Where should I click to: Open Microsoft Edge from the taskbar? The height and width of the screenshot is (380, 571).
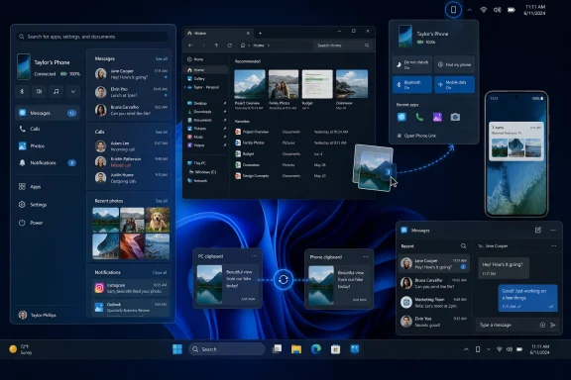pos(315,349)
